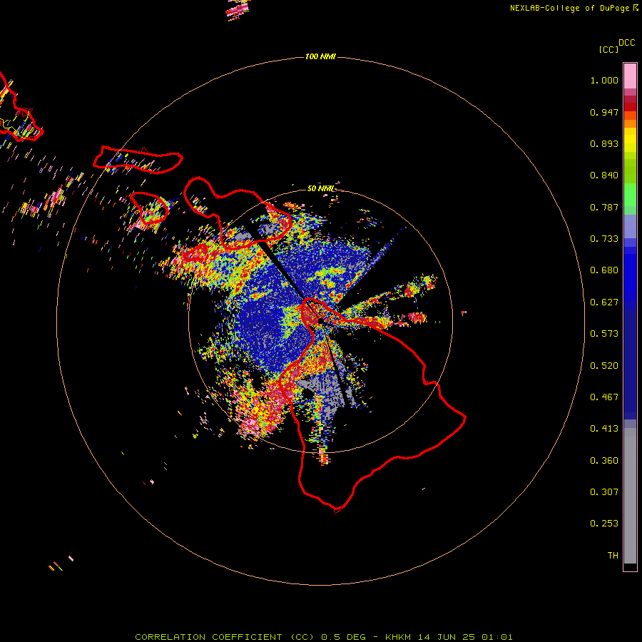
Task: Click the TH threshold label
Action: point(613,556)
